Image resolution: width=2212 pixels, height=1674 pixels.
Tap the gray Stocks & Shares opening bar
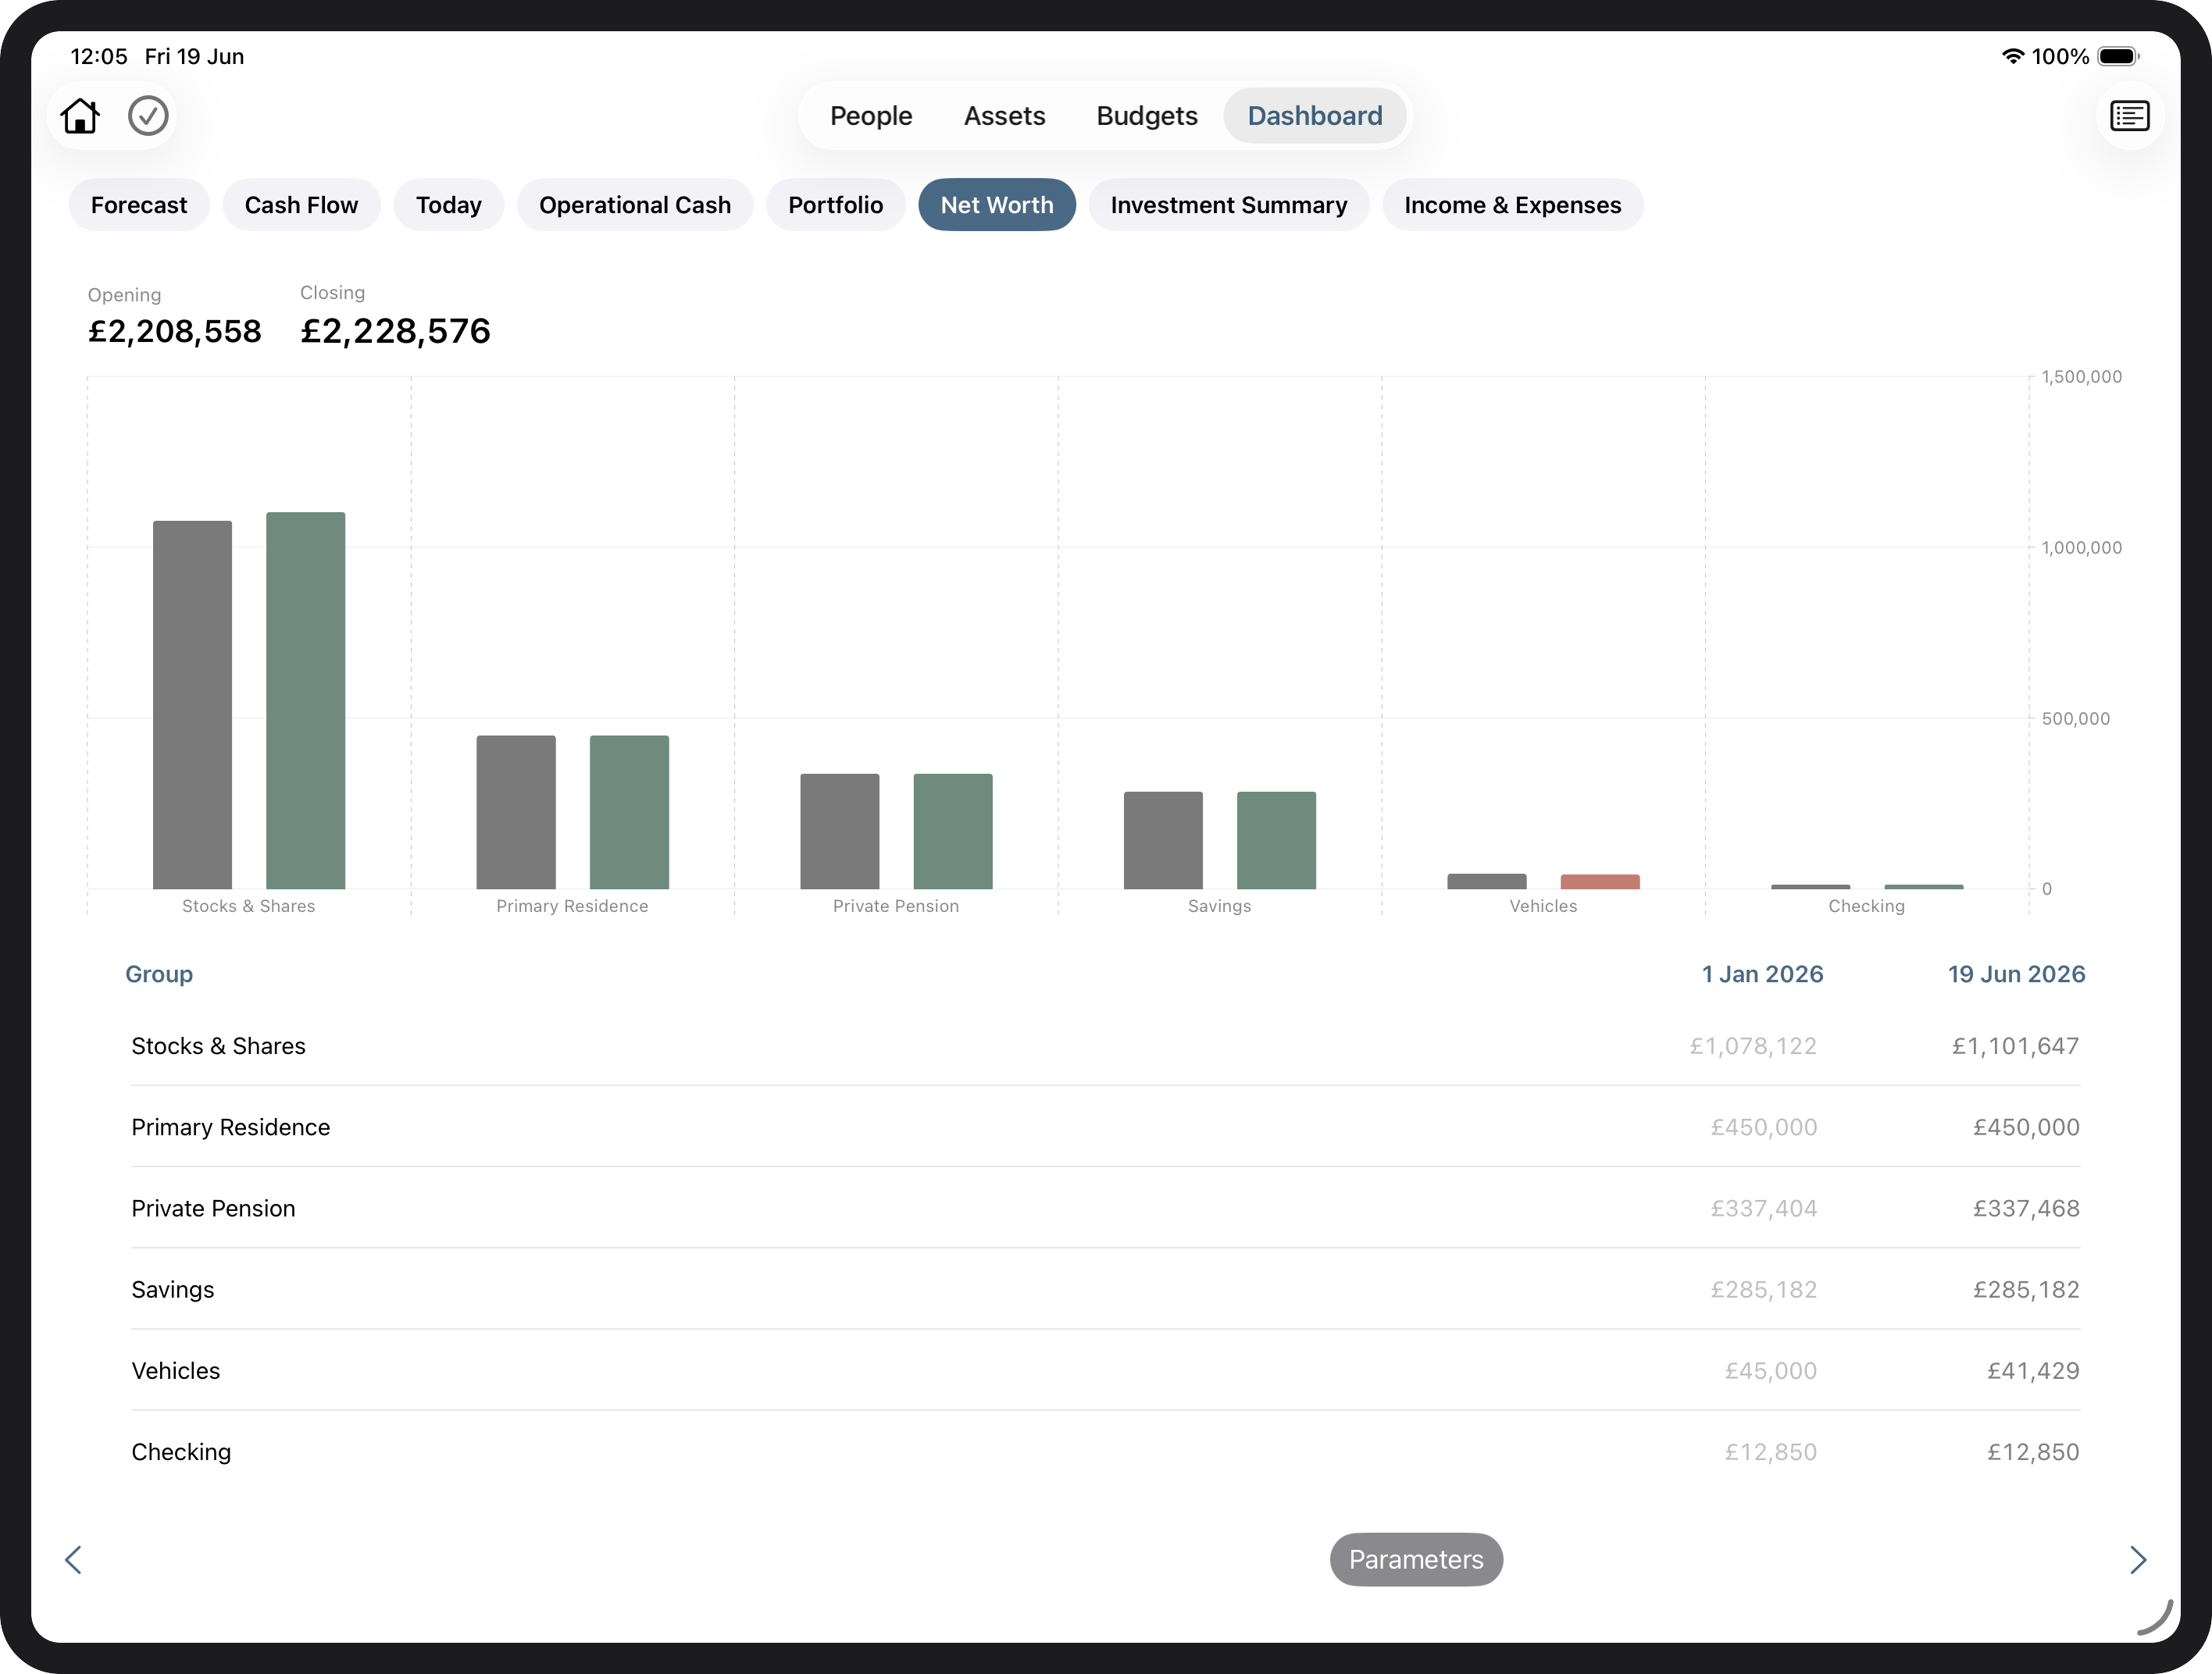pos(192,704)
